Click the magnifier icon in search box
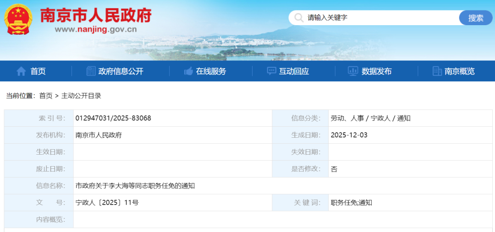 pos(299,18)
